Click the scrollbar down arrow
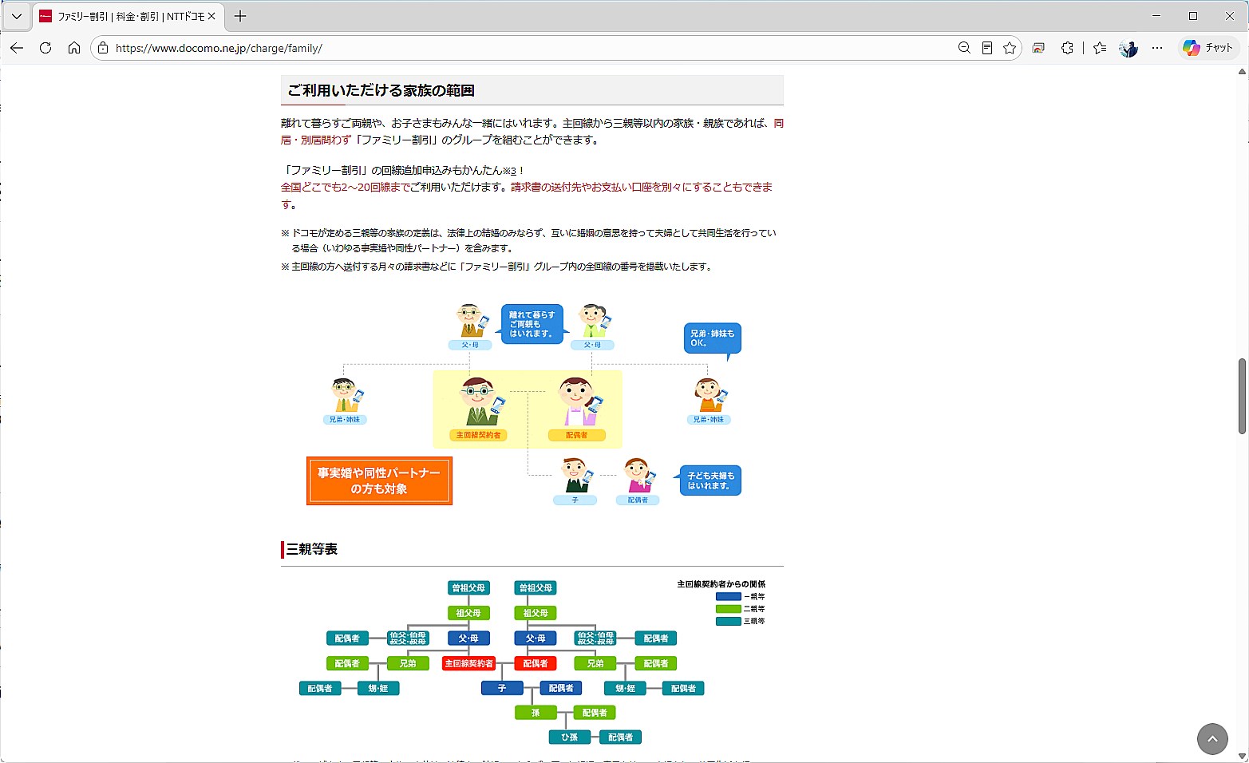The width and height of the screenshot is (1249, 763). tap(1242, 756)
